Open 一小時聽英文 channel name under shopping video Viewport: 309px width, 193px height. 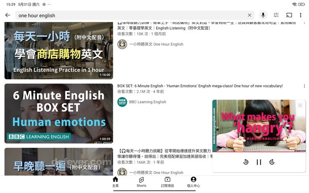coord(156,44)
